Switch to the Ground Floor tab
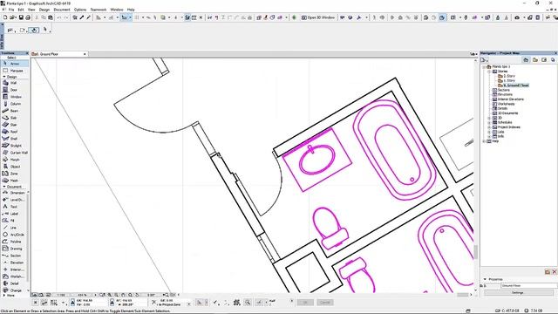558x314 pixels. coord(58,54)
